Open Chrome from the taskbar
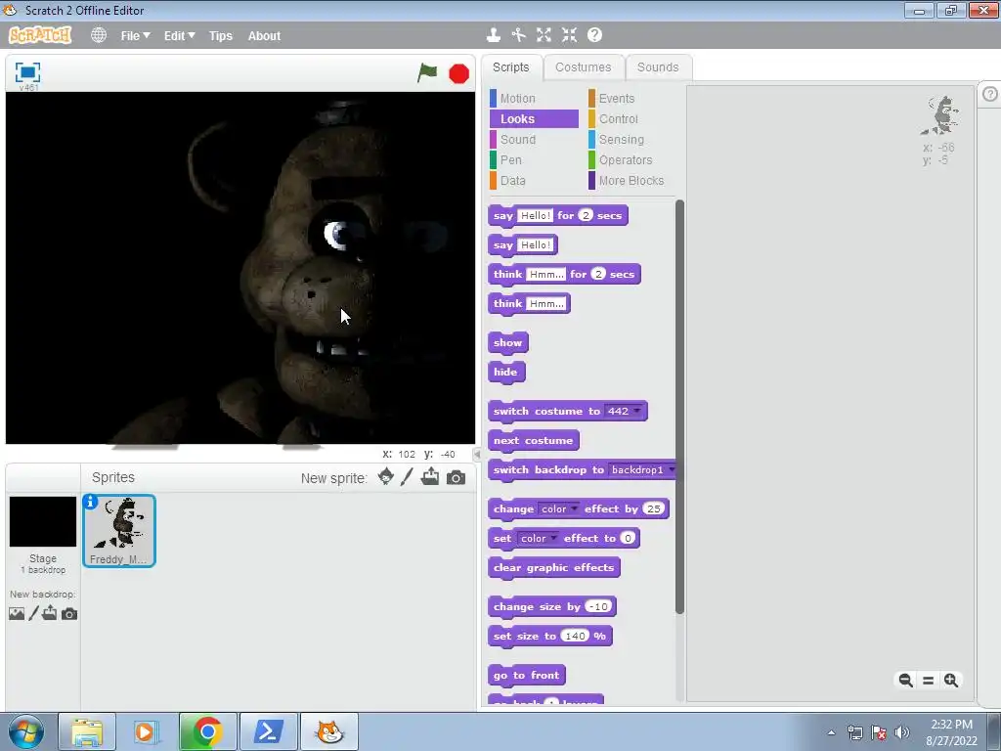This screenshot has width=1001, height=751. (x=207, y=731)
